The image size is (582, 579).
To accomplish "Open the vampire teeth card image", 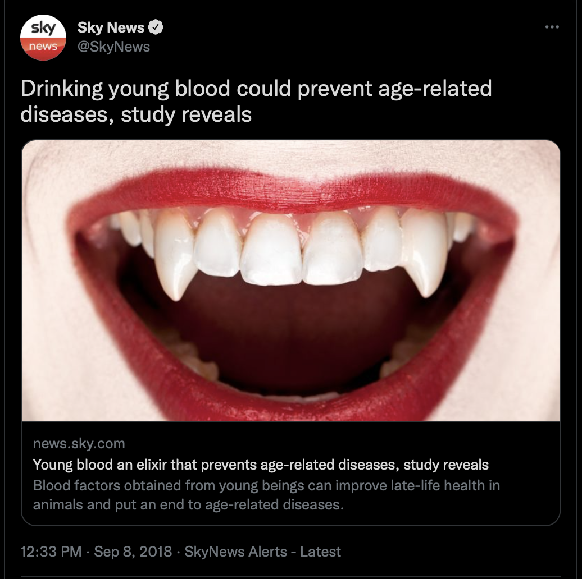I will (x=290, y=281).
